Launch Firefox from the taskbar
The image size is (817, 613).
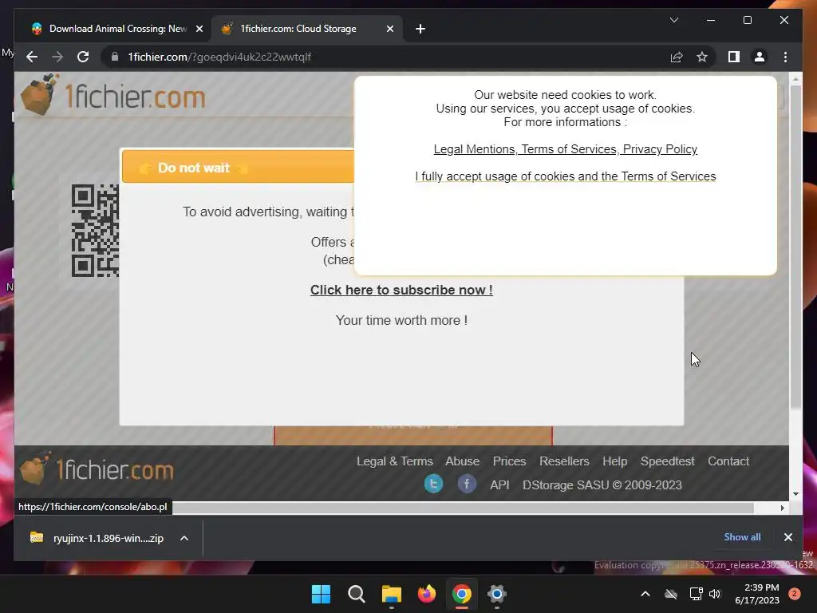427,594
